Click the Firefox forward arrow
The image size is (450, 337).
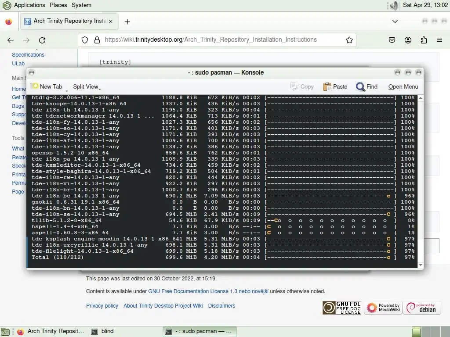(x=26, y=40)
